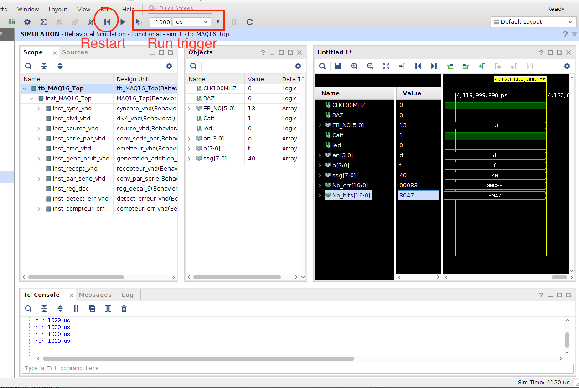The height and width of the screenshot is (388, 579).
Task: Expand inst_sync_vhd in Scope tree
Action: coord(39,109)
